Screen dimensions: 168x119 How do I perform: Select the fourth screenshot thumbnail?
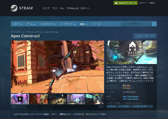(76, 99)
